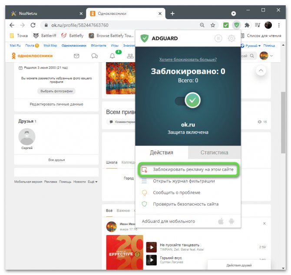Go forward in browser history
The width and height of the screenshot is (291, 275).
click(x=23, y=25)
